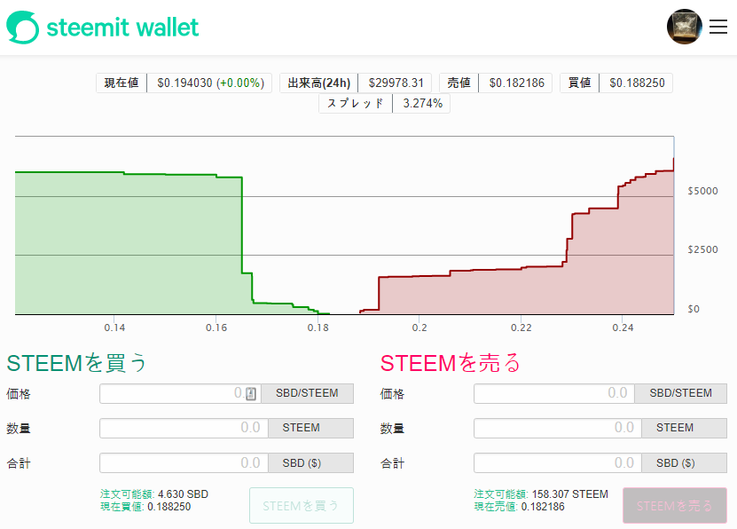
Task: Click the spread 3.274% value
Action: pyautogui.click(x=422, y=104)
